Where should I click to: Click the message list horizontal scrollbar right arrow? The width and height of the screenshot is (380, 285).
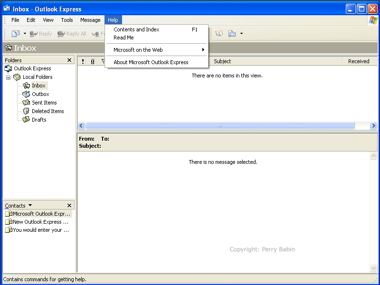click(373, 126)
